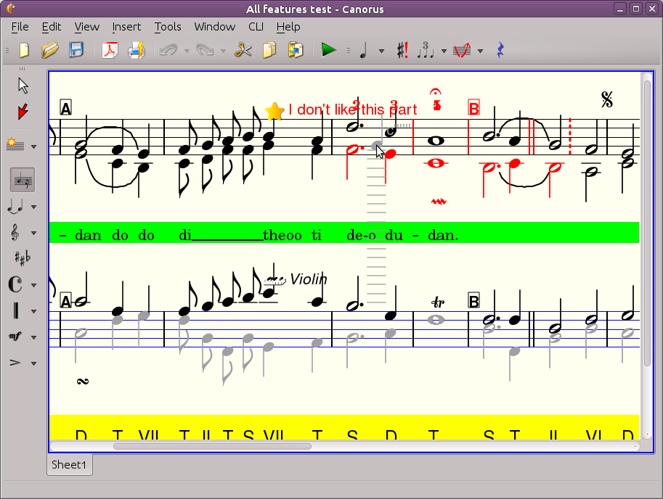Select the arrow pointer tool

[x=23, y=86]
